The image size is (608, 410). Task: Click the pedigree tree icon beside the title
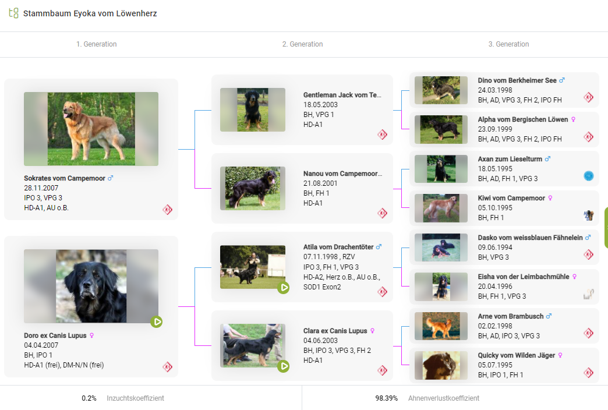coord(13,13)
